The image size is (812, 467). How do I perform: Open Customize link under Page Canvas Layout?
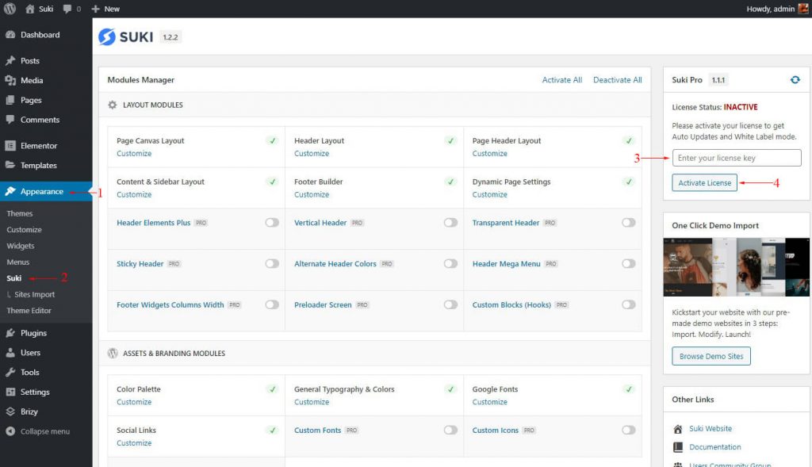pos(134,153)
